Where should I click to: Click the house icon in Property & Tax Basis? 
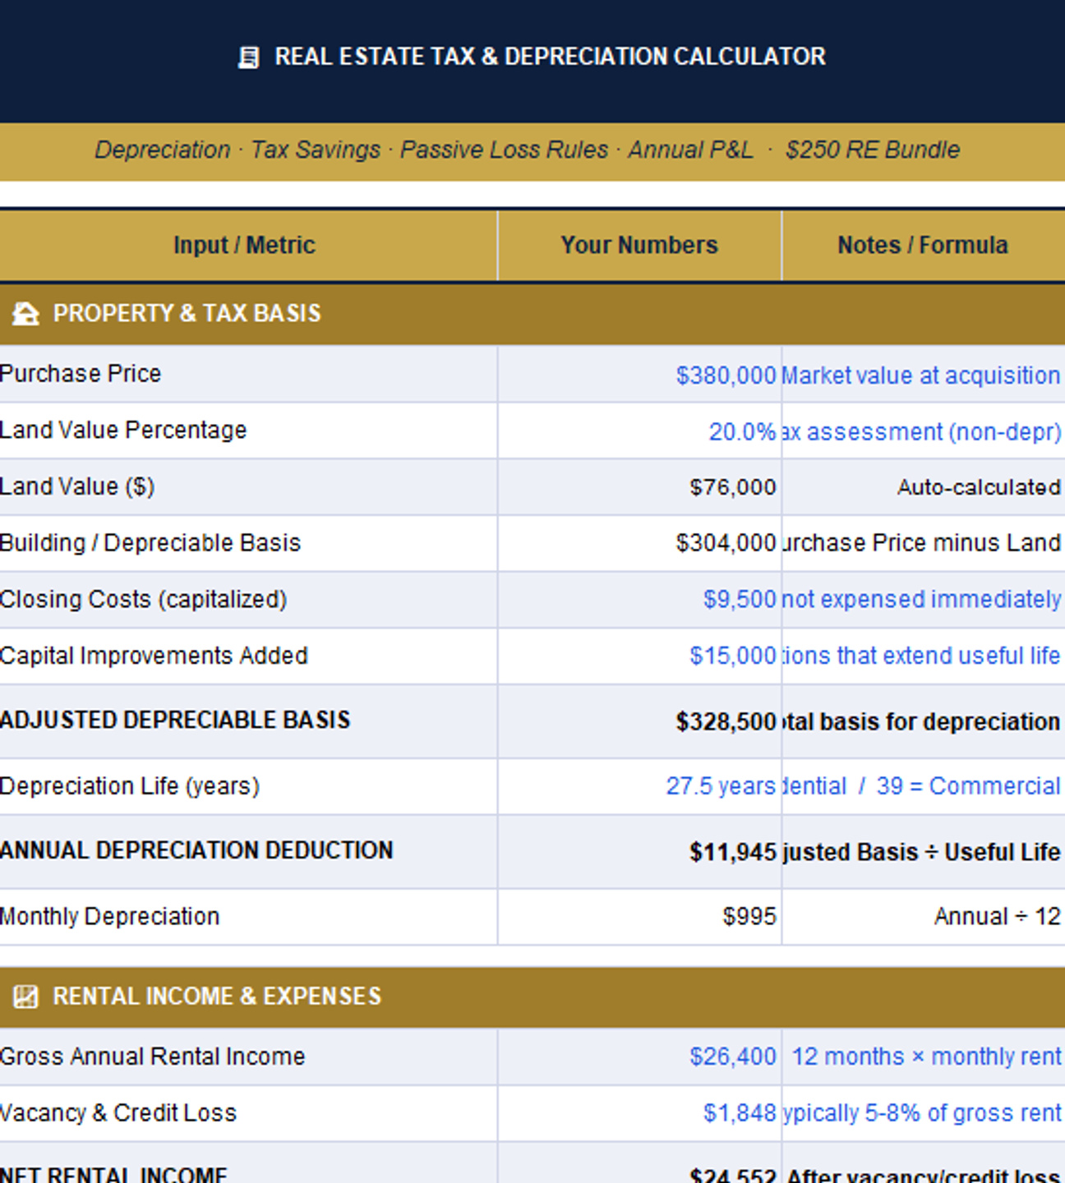(x=25, y=314)
